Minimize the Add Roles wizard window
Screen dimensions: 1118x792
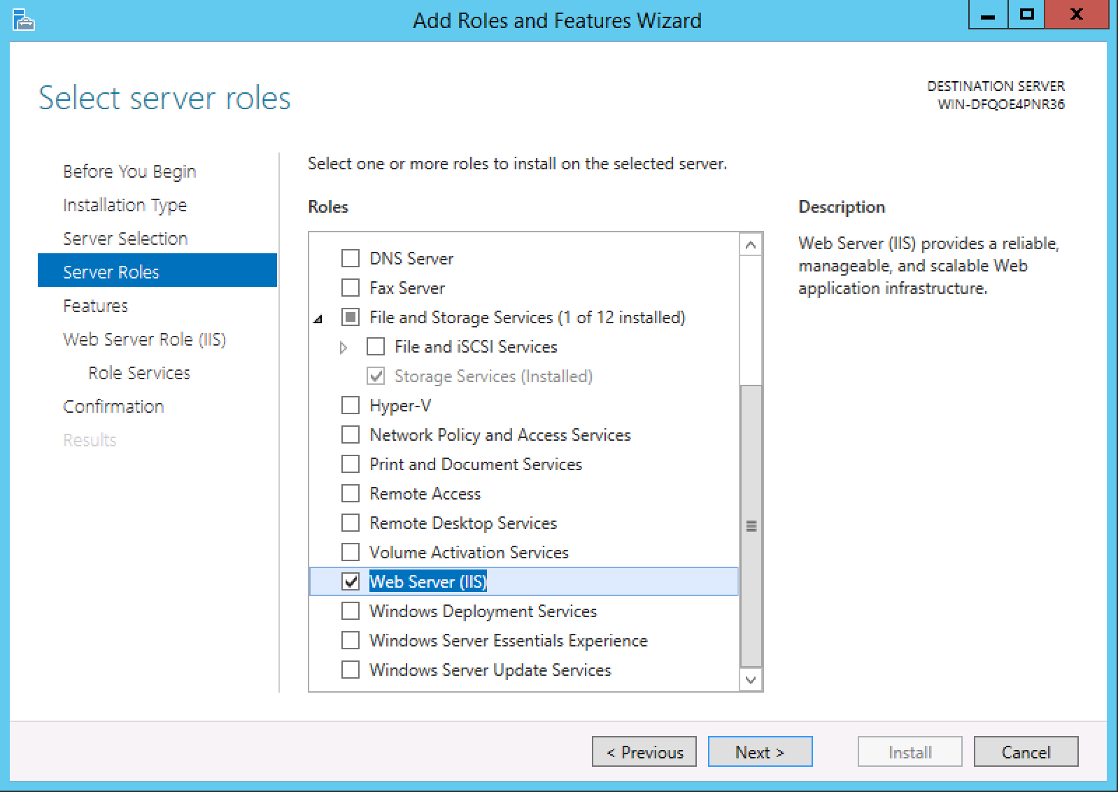coord(988,15)
